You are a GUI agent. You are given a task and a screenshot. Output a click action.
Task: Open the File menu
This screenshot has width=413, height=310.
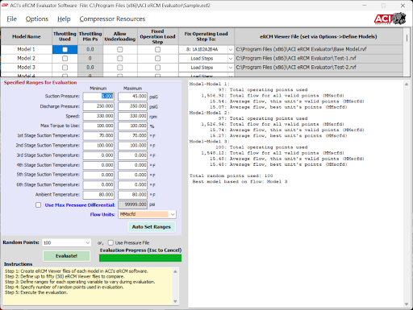coord(11,19)
